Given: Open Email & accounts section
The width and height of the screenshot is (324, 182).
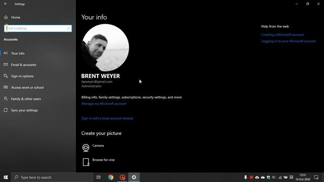Looking at the screenshot, I should pos(24,65).
